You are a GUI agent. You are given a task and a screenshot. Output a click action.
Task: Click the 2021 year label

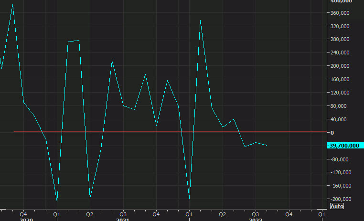pos(123,220)
